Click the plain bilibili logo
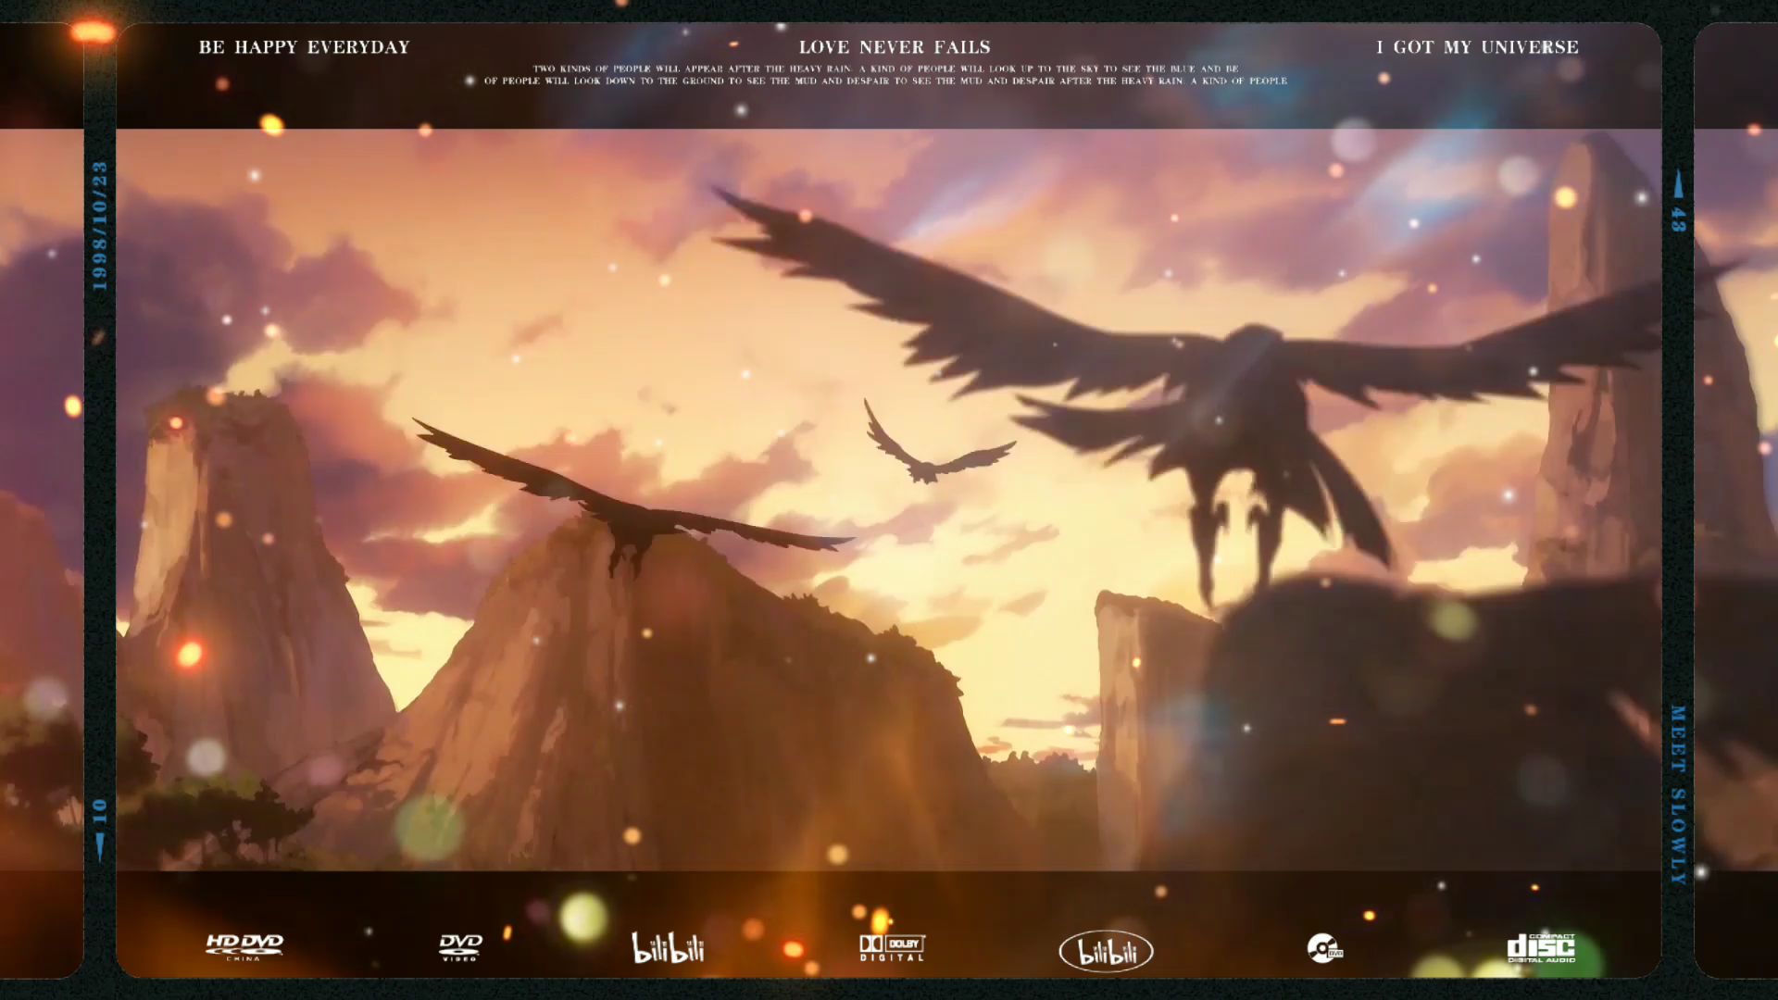 (x=668, y=948)
